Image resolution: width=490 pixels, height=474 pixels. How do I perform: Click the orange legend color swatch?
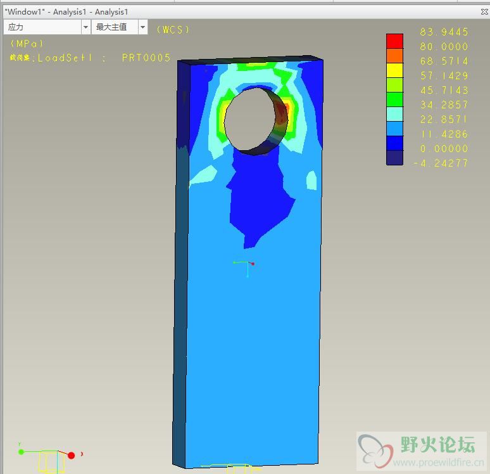tap(394, 56)
